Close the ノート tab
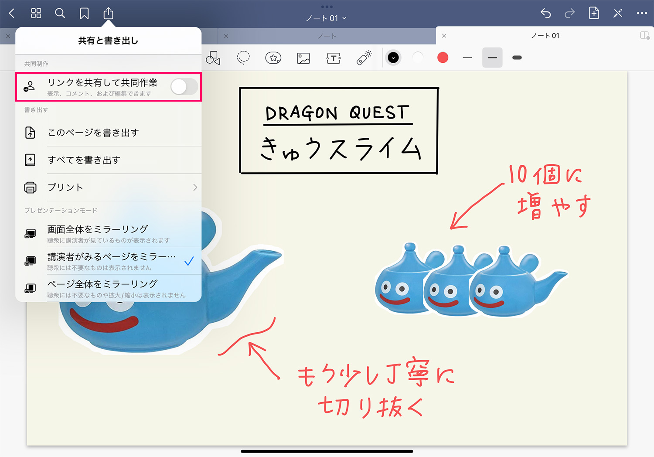The image size is (654, 457). point(226,36)
